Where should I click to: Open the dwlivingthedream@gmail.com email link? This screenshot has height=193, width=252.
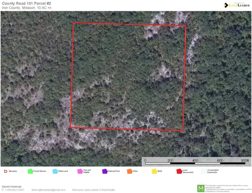(48, 190)
